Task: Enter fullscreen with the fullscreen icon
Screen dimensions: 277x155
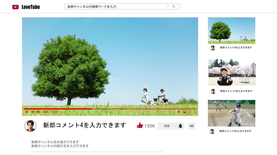Action: [x=195, y=112]
